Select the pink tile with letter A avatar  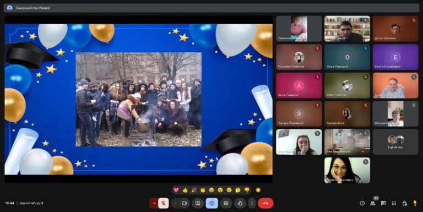[x=299, y=85]
